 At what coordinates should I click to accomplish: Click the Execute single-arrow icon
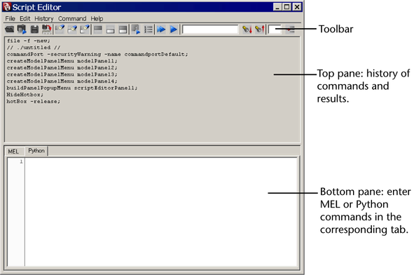coord(174,29)
